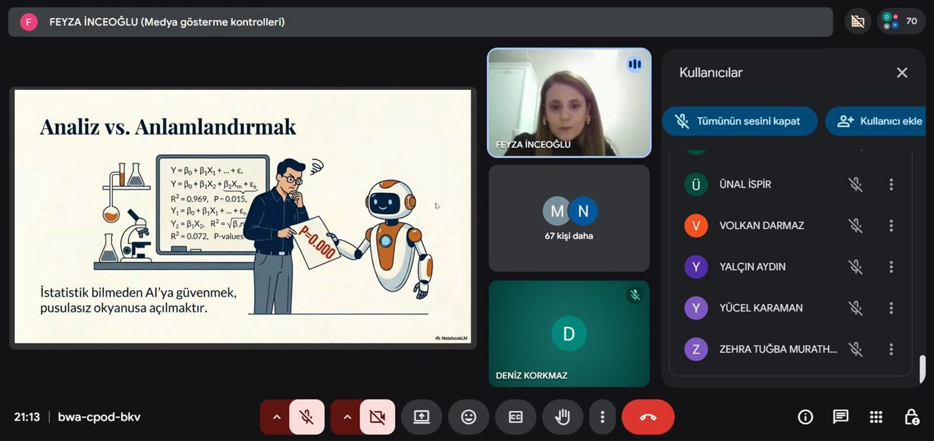Open the chat messages panel
This screenshot has height=441, width=934.
click(x=841, y=417)
